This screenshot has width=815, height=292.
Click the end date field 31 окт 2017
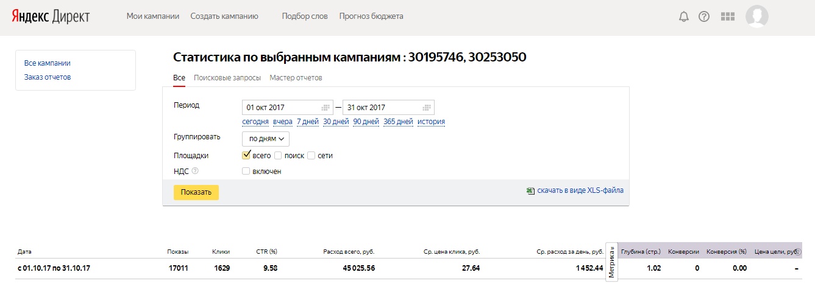(389, 108)
